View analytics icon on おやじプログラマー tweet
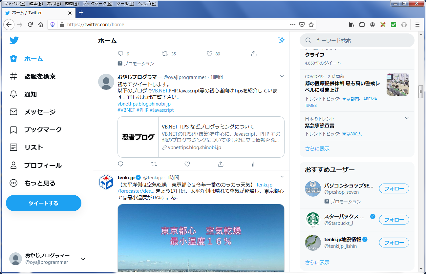This screenshot has height=274, width=426. (254, 164)
